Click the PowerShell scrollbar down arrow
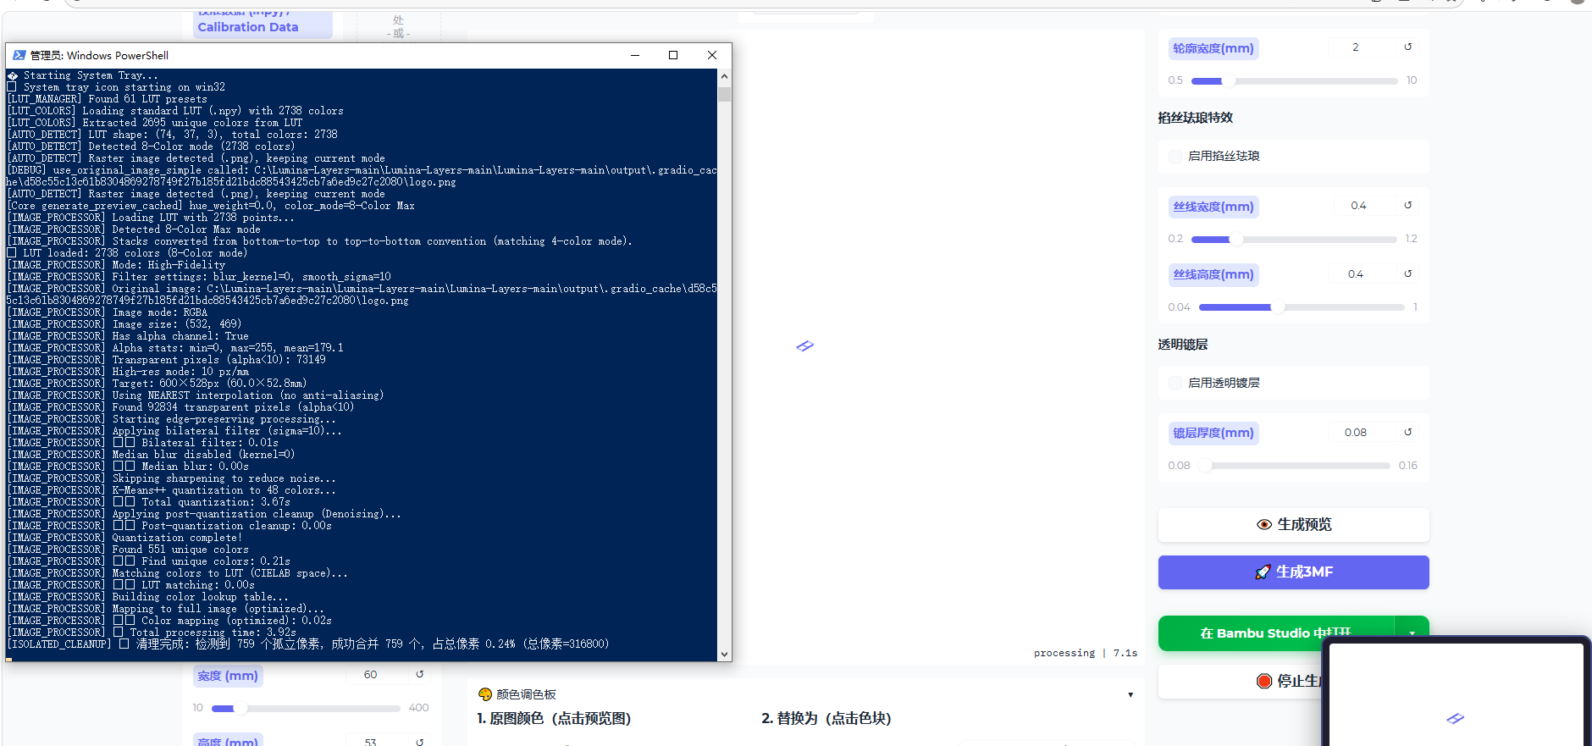This screenshot has height=746, width=1592. 724,655
